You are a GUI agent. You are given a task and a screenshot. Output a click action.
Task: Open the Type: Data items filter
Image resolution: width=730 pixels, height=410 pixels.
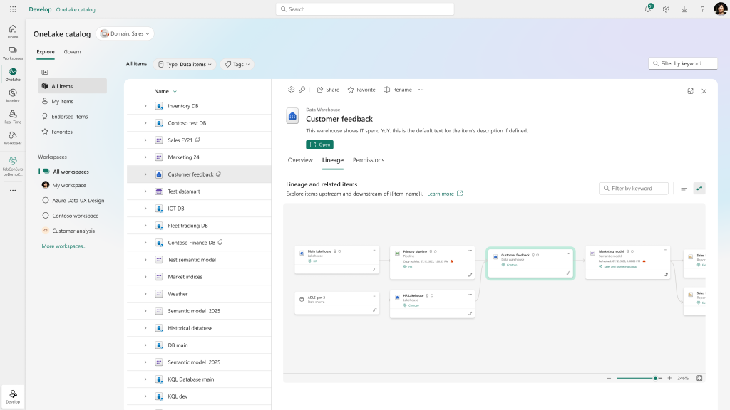(x=184, y=64)
